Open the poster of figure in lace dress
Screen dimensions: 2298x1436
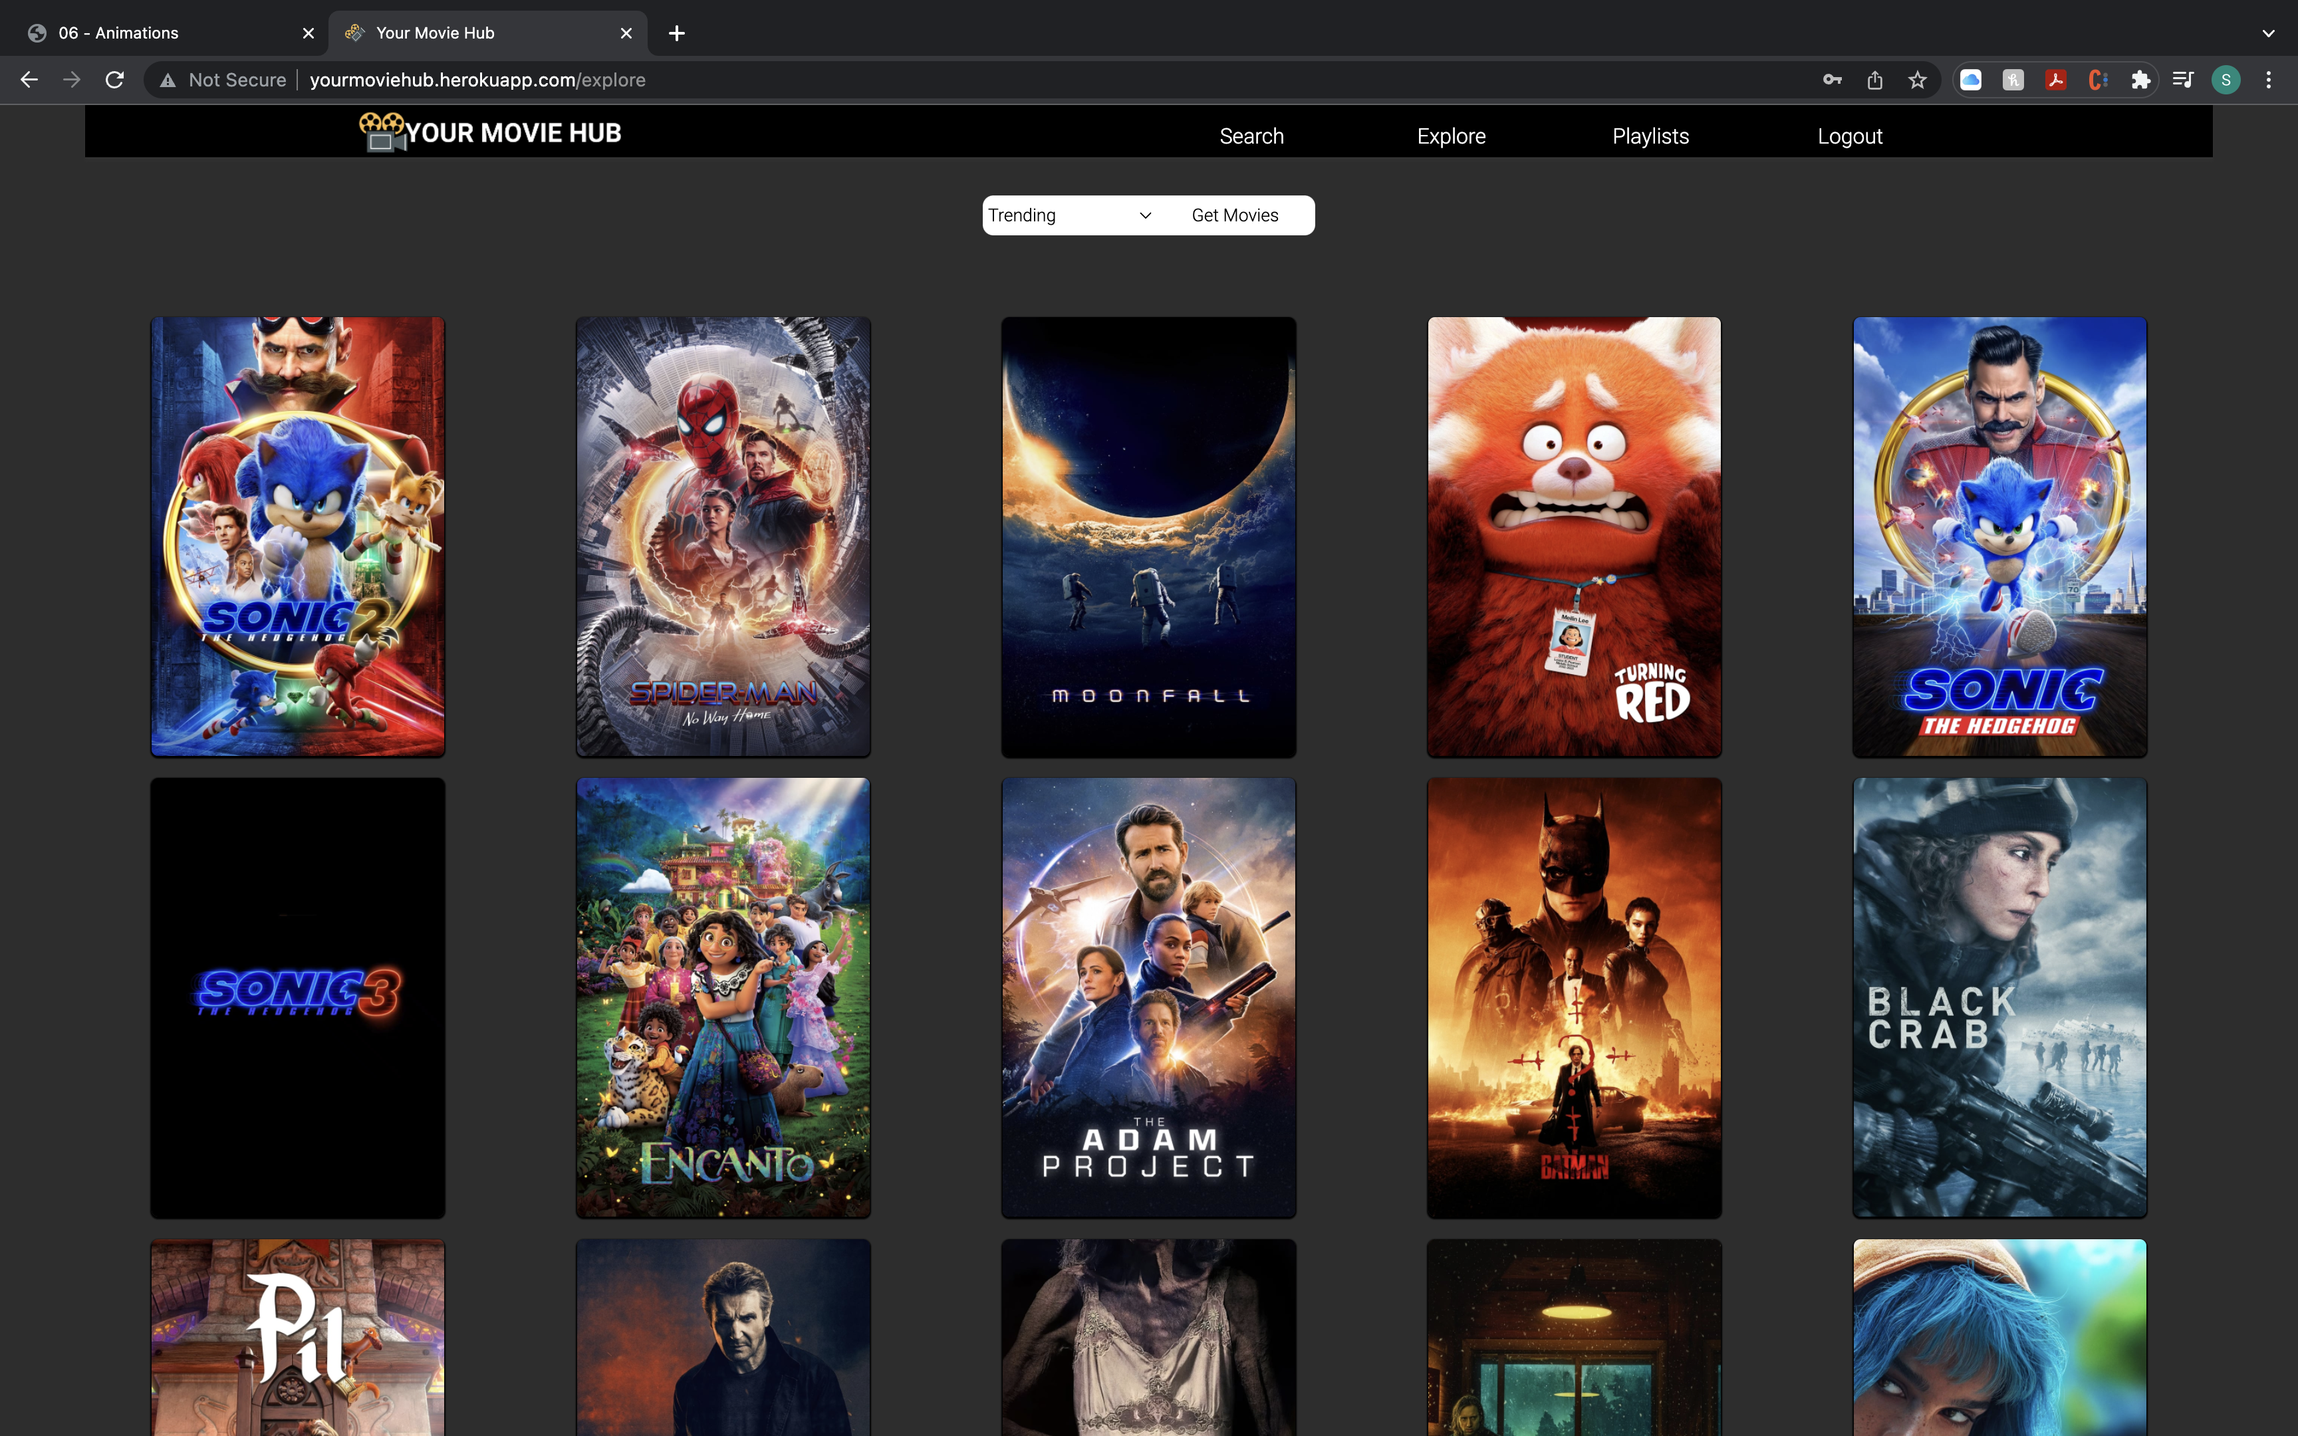pyautogui.click(x=1149, y=1337)
